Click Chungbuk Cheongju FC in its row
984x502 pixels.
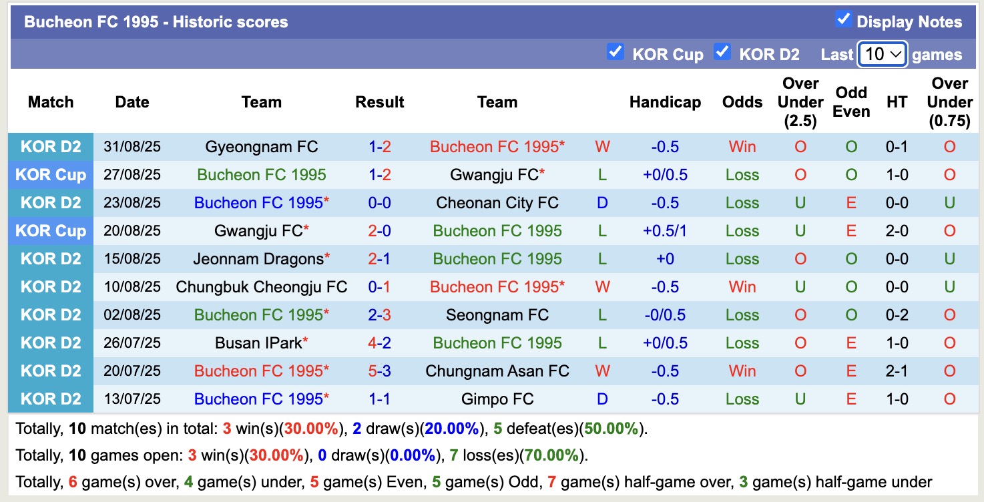pyautogui.click(x=261, y=286)
